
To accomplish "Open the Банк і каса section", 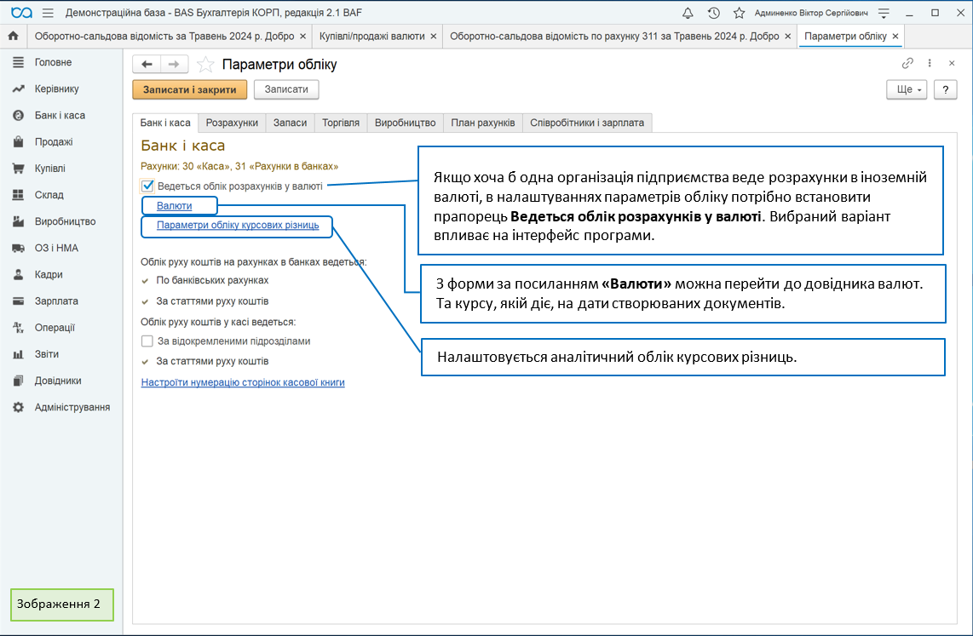I will [x=61, y=115].
